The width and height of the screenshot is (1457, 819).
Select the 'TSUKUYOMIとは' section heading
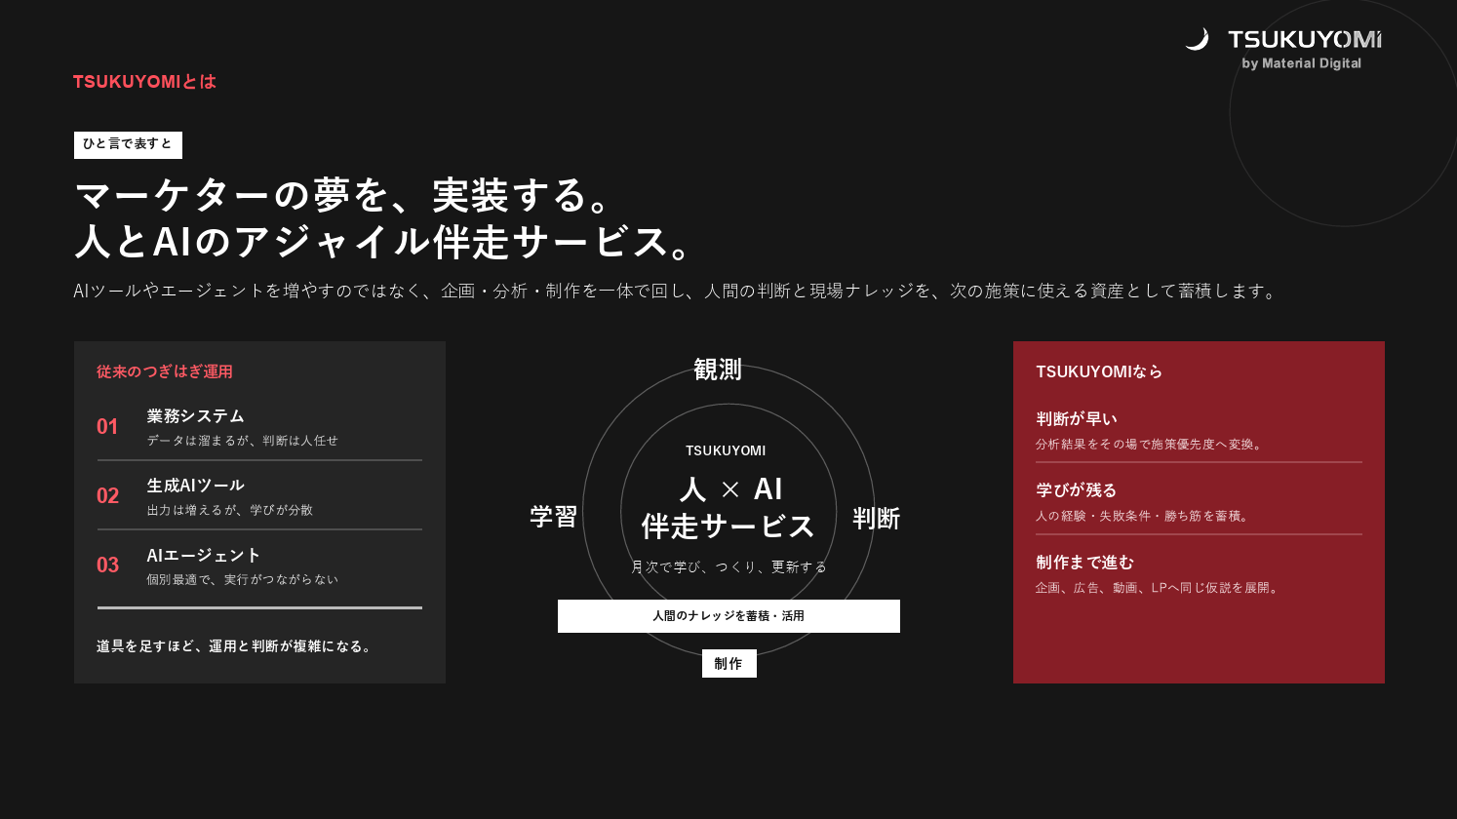coord(144,82)
